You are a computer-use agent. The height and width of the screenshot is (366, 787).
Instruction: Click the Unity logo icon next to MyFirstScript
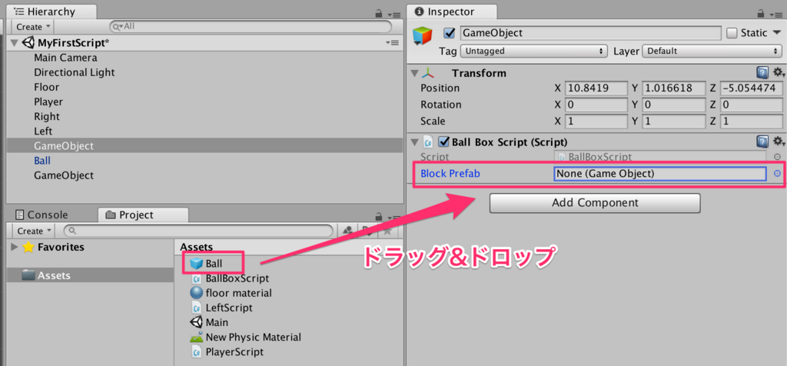click(x=28, y=43)
